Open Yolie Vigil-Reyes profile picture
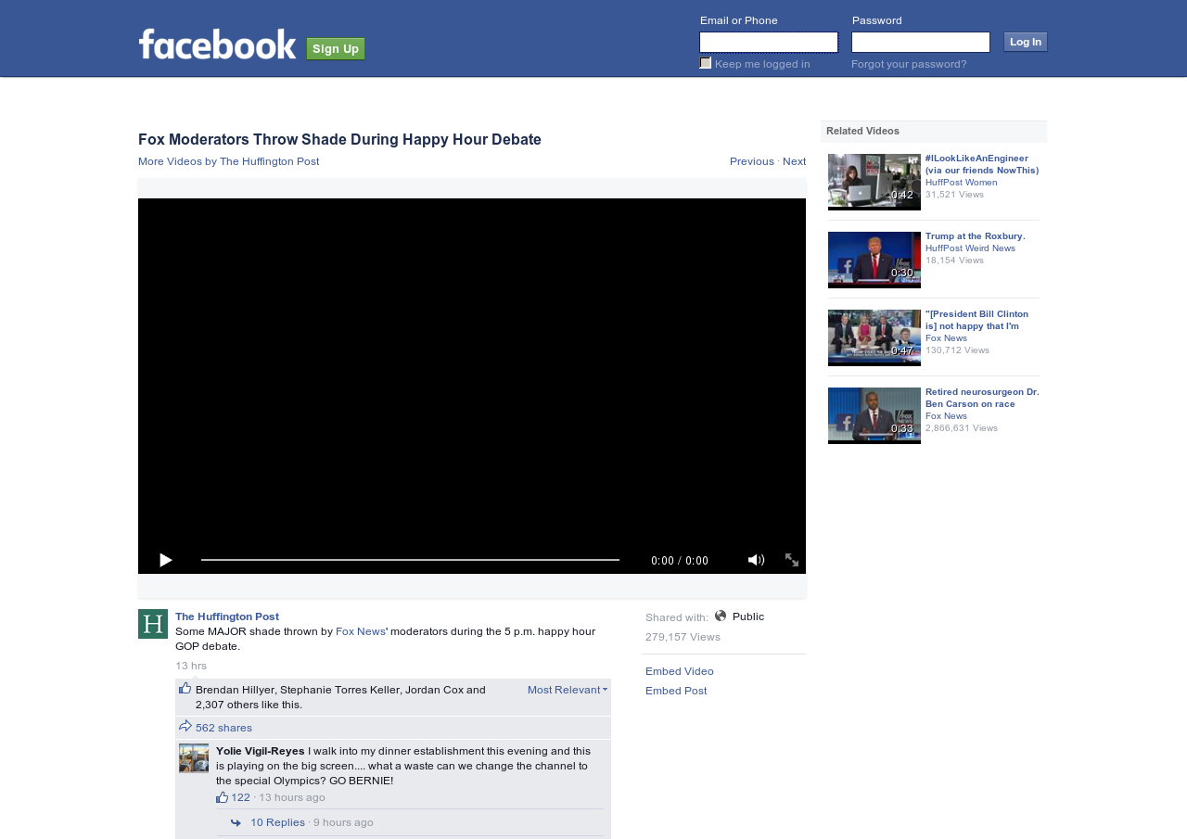 [194, 758]
